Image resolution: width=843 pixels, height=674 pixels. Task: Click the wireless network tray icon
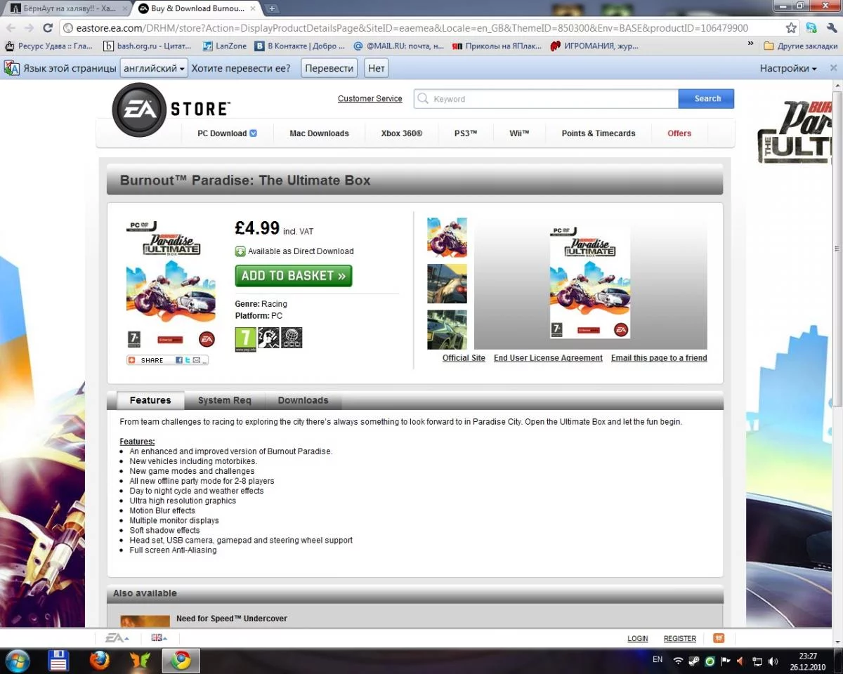[678, 661]
